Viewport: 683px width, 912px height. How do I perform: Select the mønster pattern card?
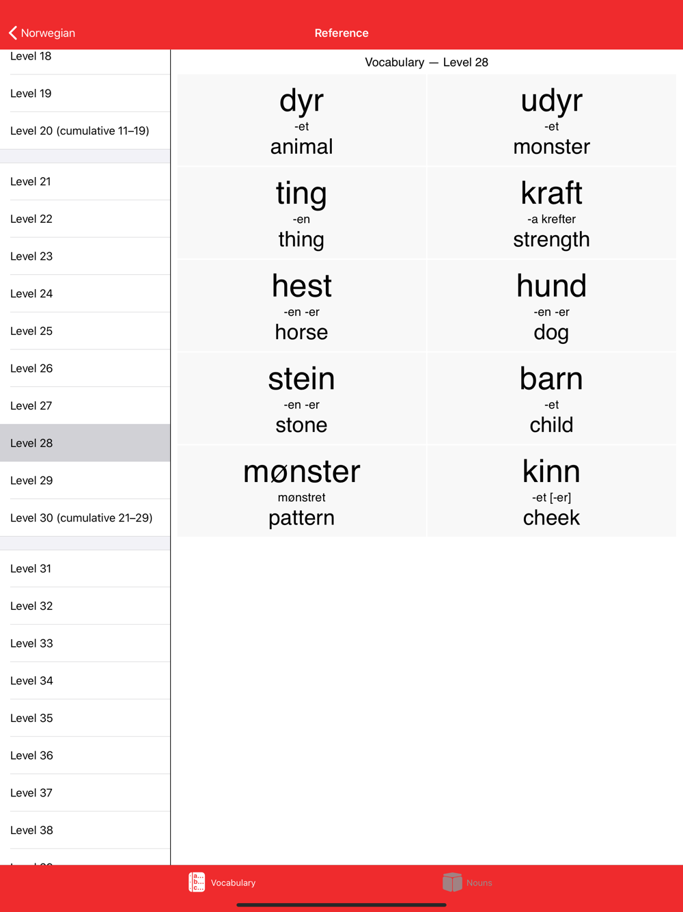click(x=302, y=491)
